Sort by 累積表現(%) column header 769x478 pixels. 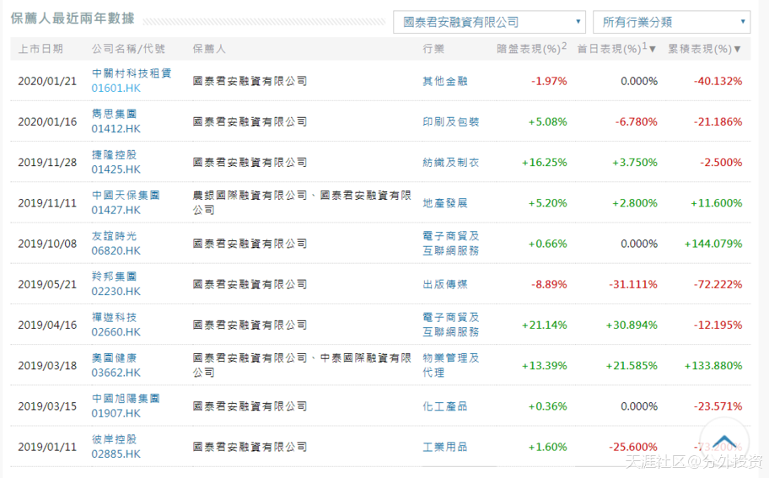click(704, 49)
